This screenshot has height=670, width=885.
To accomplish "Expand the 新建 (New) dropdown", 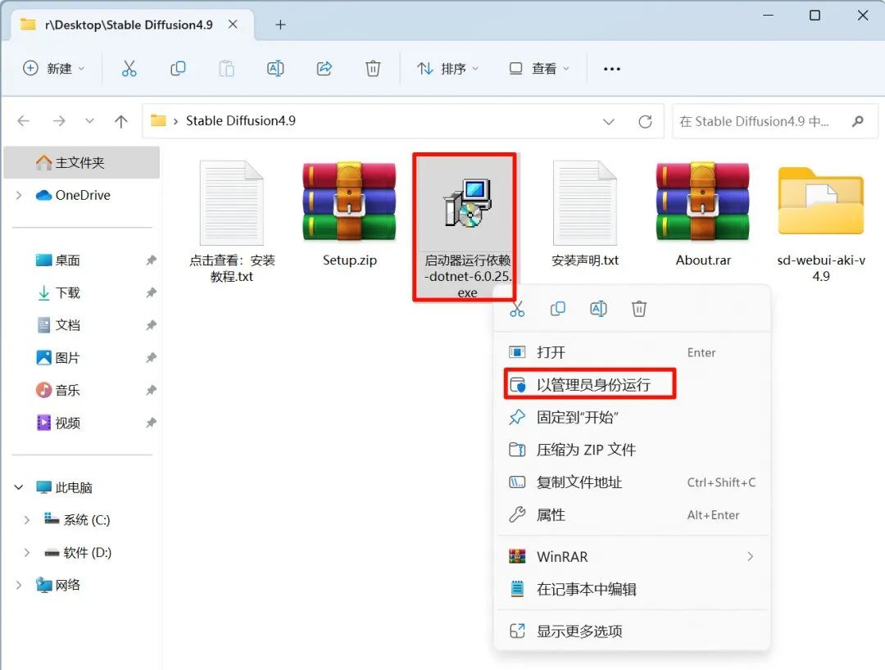I will click(x=54, y=69).
